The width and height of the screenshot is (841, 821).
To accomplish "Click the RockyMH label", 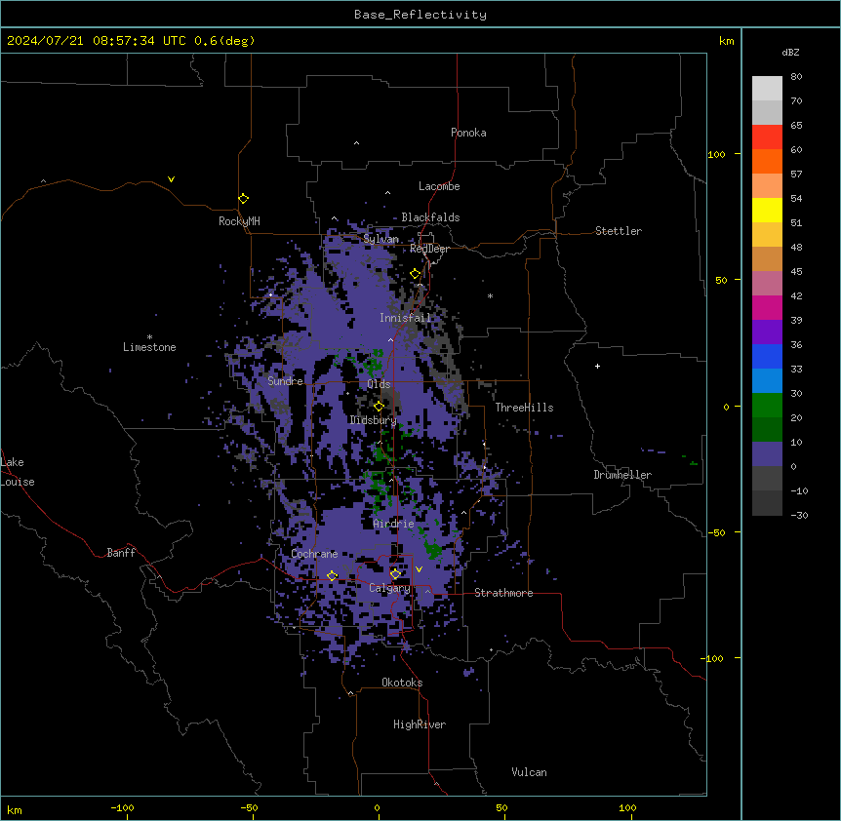I will [x=239, y=221].
